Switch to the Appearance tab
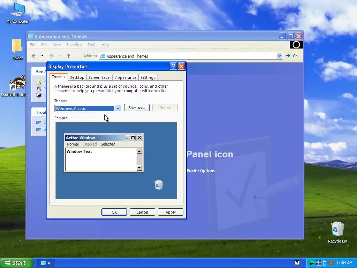 126,77
